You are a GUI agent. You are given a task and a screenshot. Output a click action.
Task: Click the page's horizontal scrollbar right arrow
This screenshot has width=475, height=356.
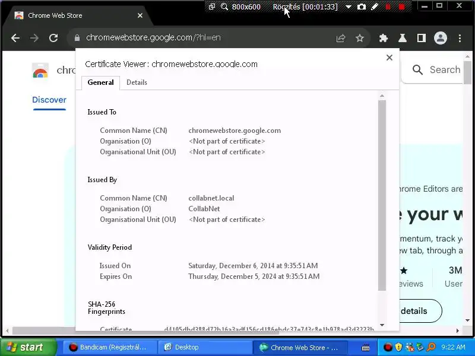(457, 330)
